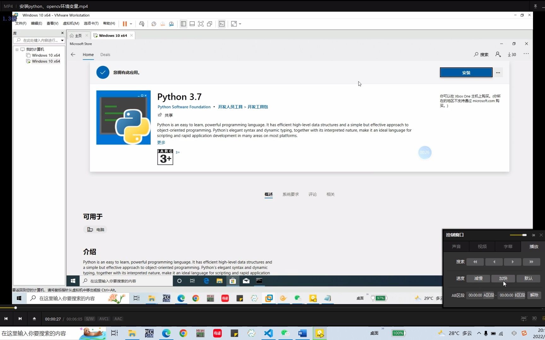This screenshot has height=340, width=545.
Task: Collapse the 我的计算机 tree node
Action: [x=17, y=49]
